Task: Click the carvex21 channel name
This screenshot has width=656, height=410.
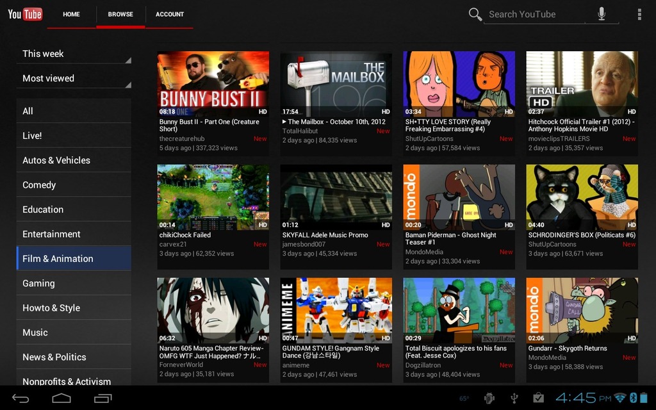Action: coord(173,244)
